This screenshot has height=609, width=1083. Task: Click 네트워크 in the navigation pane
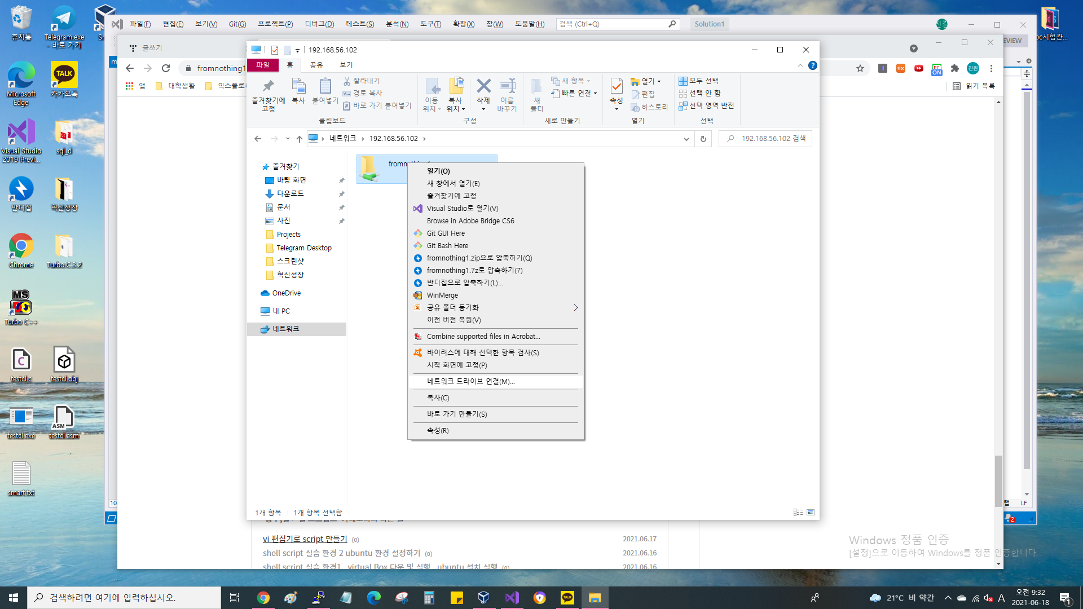click(285, 329)
